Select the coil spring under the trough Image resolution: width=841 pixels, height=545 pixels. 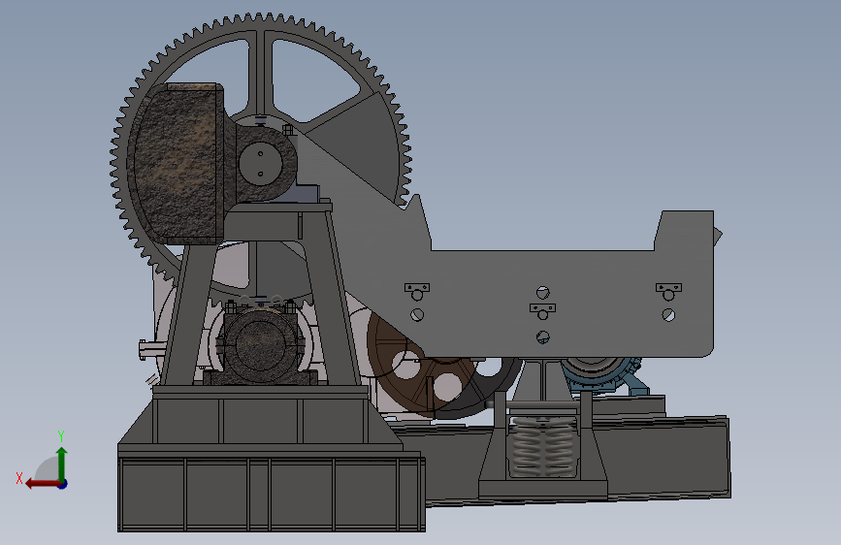pyautogui.click(x=543, y=447)
